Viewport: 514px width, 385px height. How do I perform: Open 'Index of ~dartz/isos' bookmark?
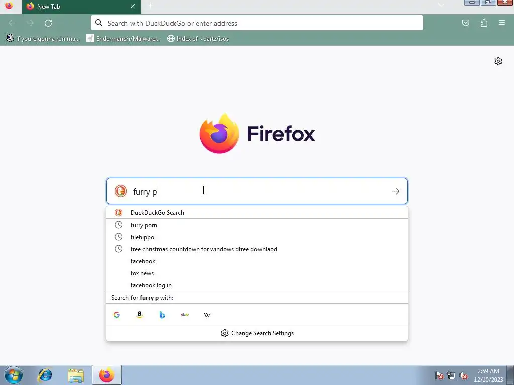pos(198,38)
